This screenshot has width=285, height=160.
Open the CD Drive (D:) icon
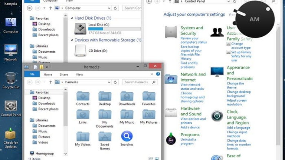tap(80, 51)
